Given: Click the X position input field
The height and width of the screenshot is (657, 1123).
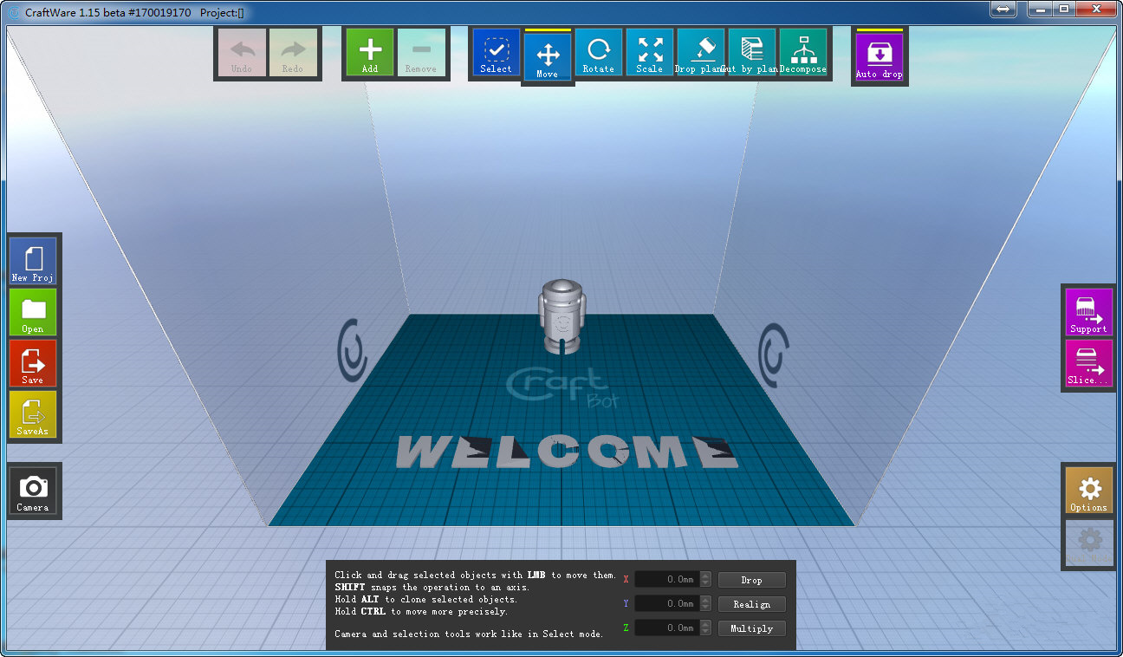Looking at the screenshot, I should (665, 580).
